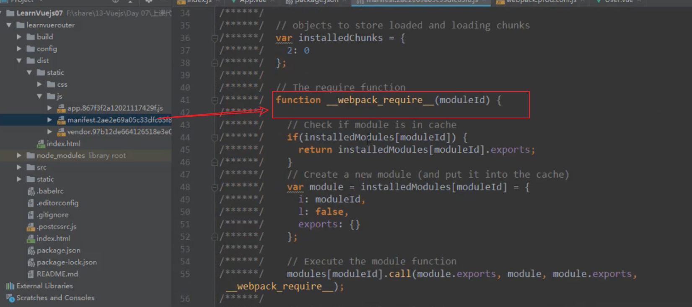
Task: Select the root index.html icon above package.json
Action: click(31, 239)
